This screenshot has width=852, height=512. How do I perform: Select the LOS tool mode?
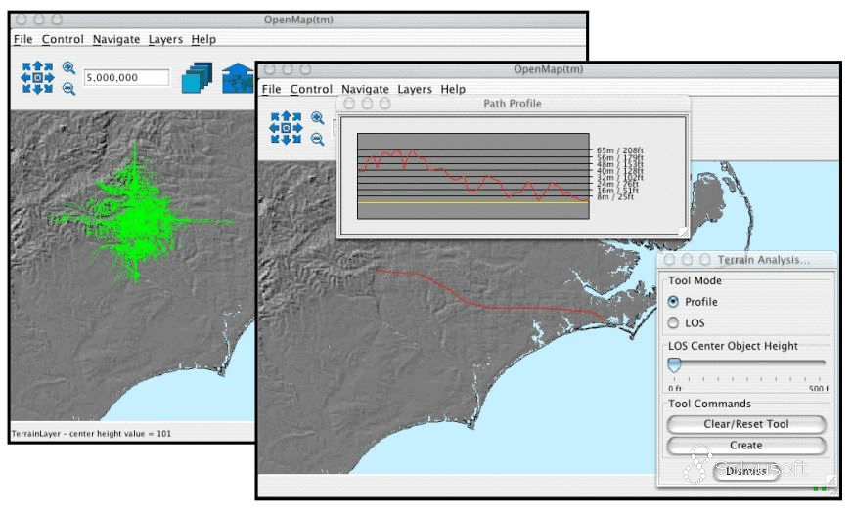point(673,323)
